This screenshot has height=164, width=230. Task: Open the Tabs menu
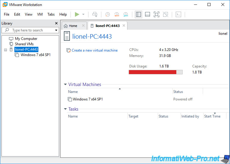point(51,14)
